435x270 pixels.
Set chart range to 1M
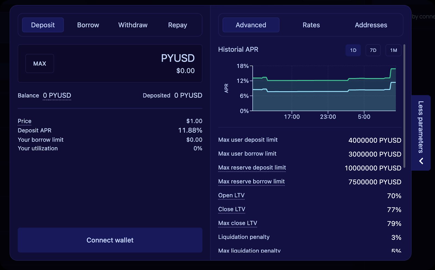coord(393,50)
